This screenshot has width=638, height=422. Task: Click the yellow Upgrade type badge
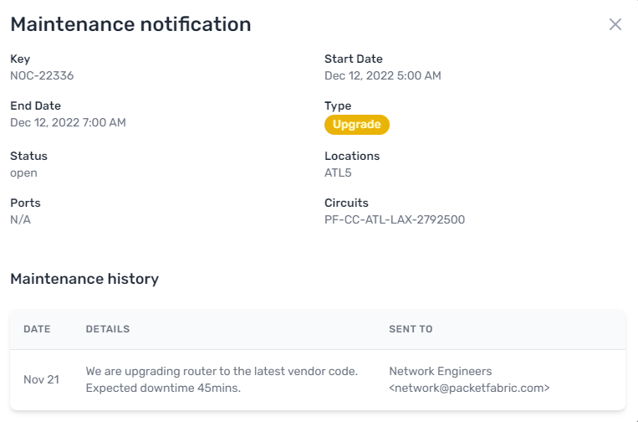point(356,125)
